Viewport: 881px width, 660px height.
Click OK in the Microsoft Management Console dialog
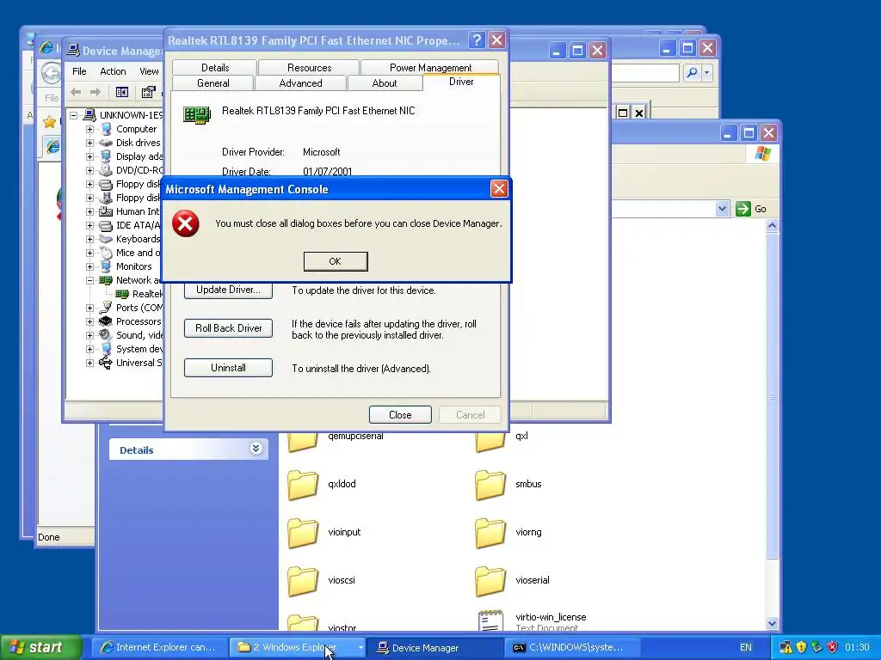336,261
